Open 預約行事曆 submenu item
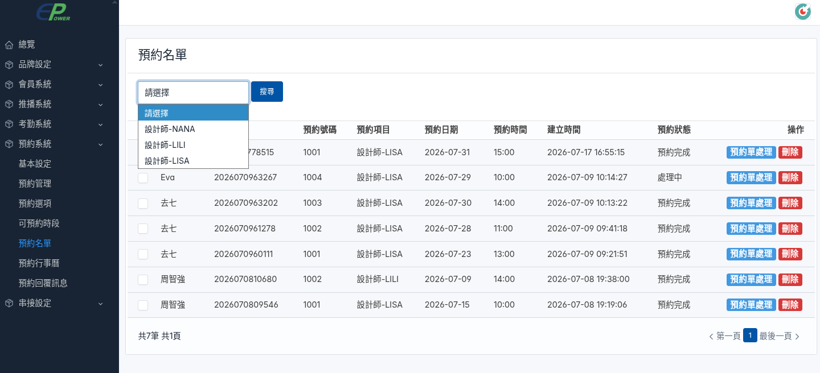The height and width of the screenshot is (373, 820). (x=39, y=263)
